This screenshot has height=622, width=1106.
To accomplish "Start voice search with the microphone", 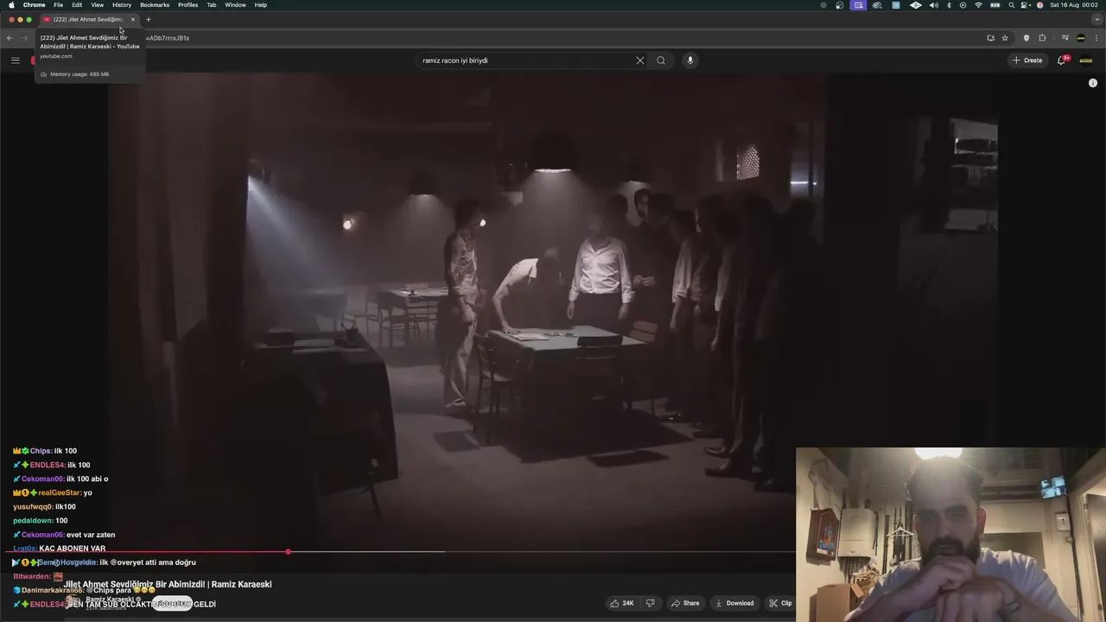I will point(690,60).
